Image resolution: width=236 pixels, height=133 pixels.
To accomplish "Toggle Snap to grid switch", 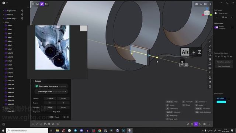I will click(216, 13).
